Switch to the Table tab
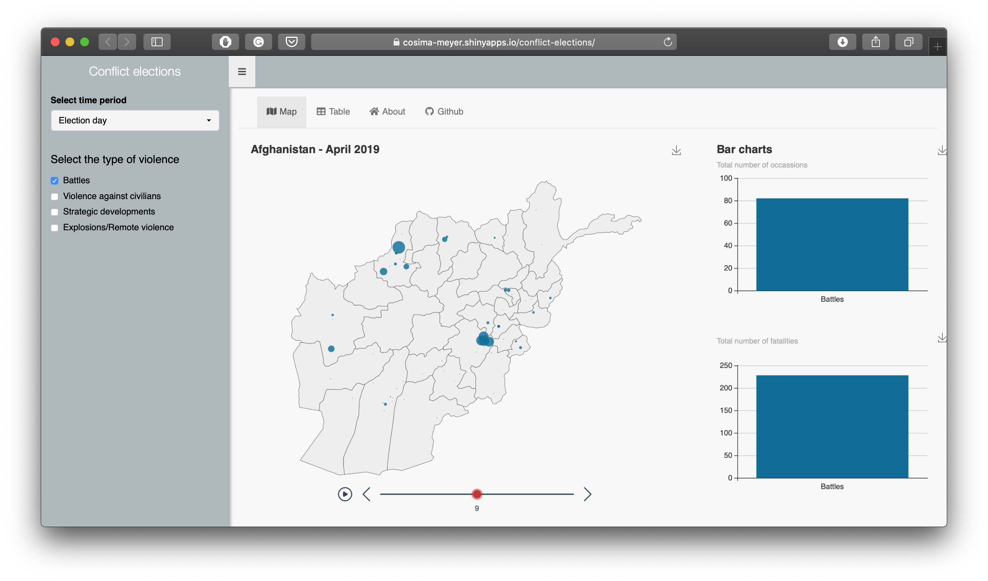Image resolution: width=988 pixels, height=581 pixels. coord(333,112)
